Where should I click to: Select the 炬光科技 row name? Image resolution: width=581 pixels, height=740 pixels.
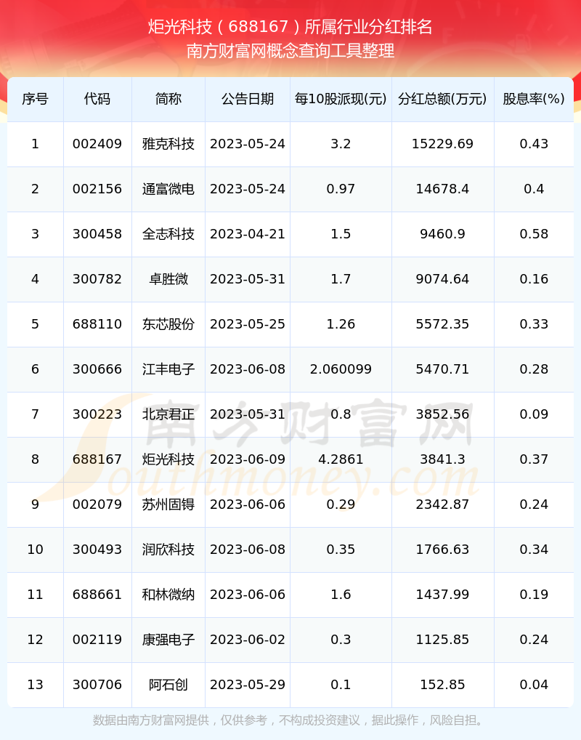point(168,459)
